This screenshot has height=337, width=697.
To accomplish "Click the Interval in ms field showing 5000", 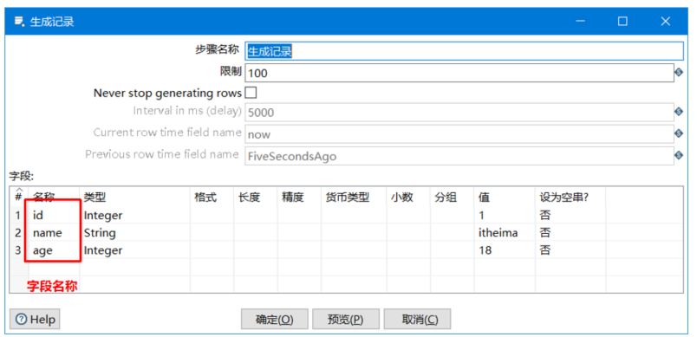I will (459, 112).
